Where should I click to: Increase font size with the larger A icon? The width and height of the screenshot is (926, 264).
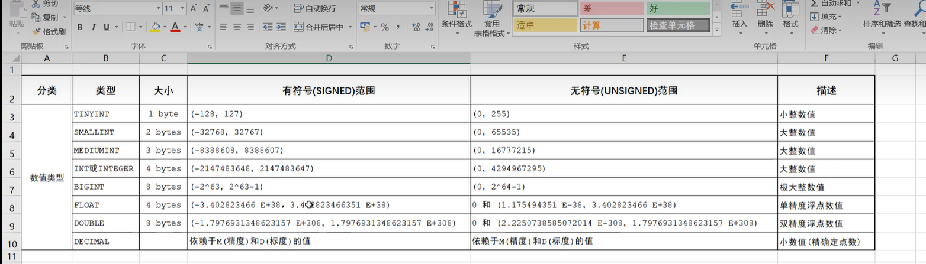(x=194, y=9)
